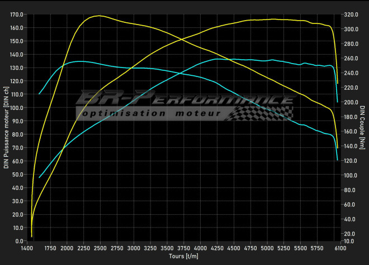Image resolution: width=369 pixels, height=265 pixels.
Task: Click the 320.0 label on the torque axis
Action: (x=351, y=15)
